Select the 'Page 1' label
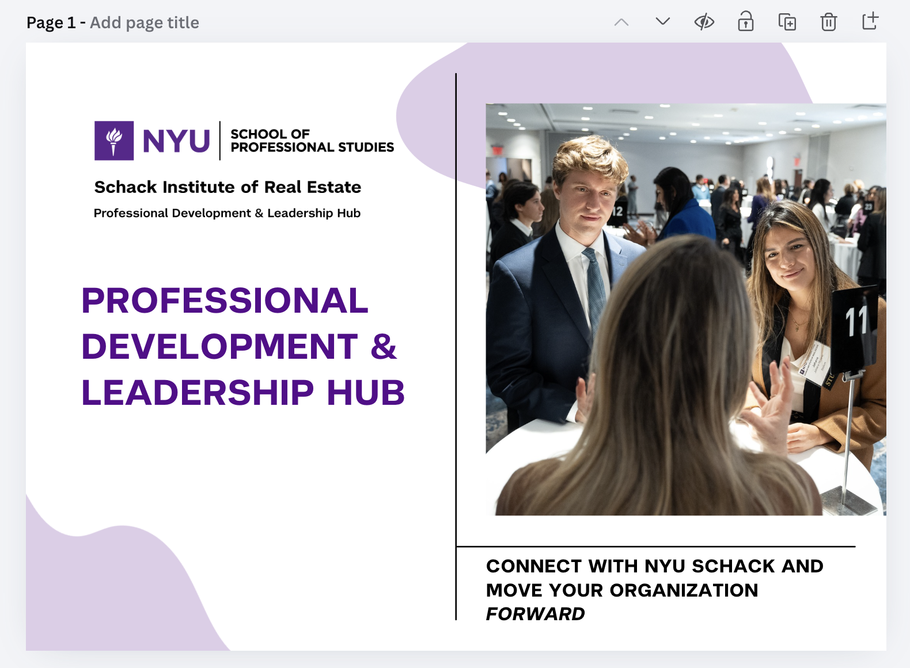The image size is (910, 668). point(51,22)
